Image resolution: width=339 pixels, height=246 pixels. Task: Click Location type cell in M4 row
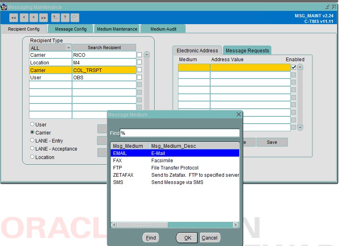(50, 62)
